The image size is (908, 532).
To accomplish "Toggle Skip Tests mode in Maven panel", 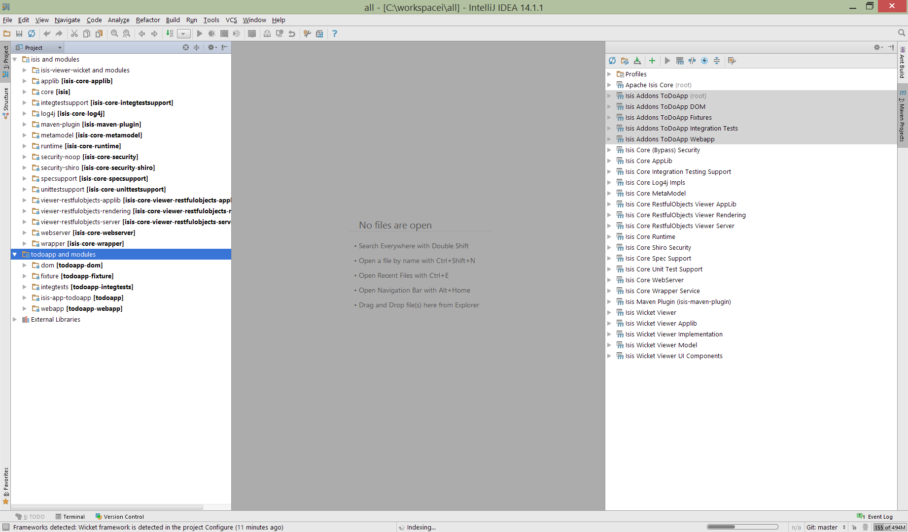I will coord(704,61).
